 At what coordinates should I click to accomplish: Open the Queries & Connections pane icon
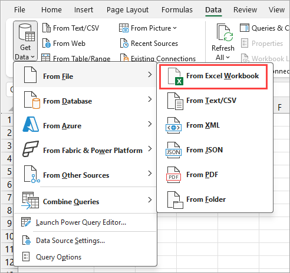click(x=245, y=28)
